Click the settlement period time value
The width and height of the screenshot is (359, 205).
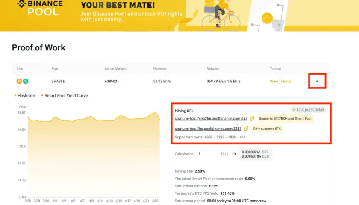[236, 201]
